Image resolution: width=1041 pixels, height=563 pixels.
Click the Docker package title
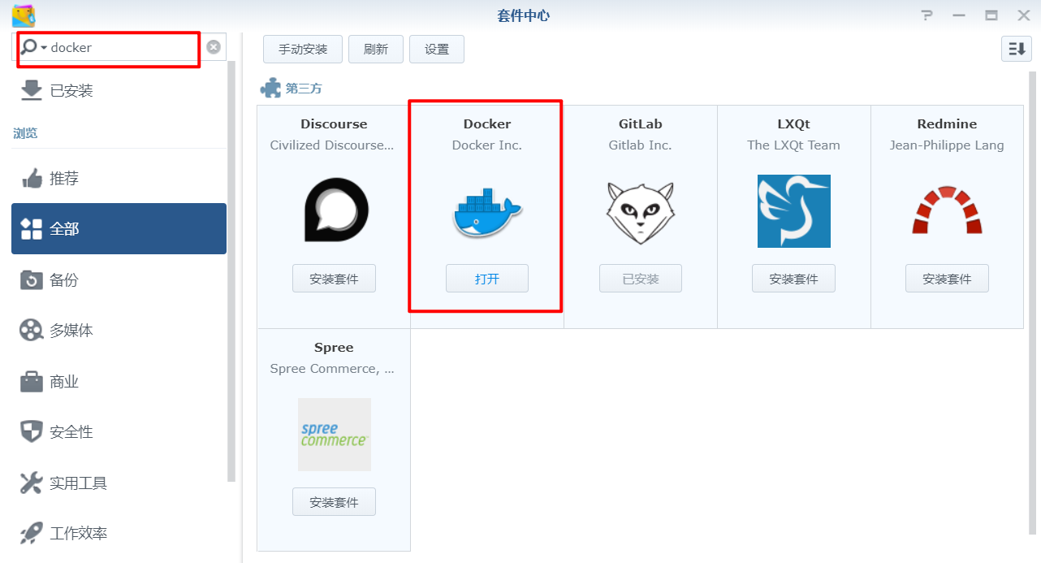pyautogui.click(x=487, y=123)
